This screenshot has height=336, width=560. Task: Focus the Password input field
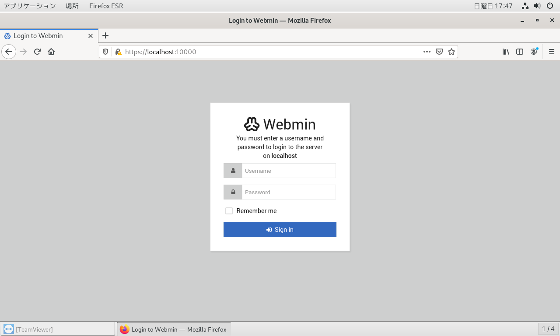289,192
